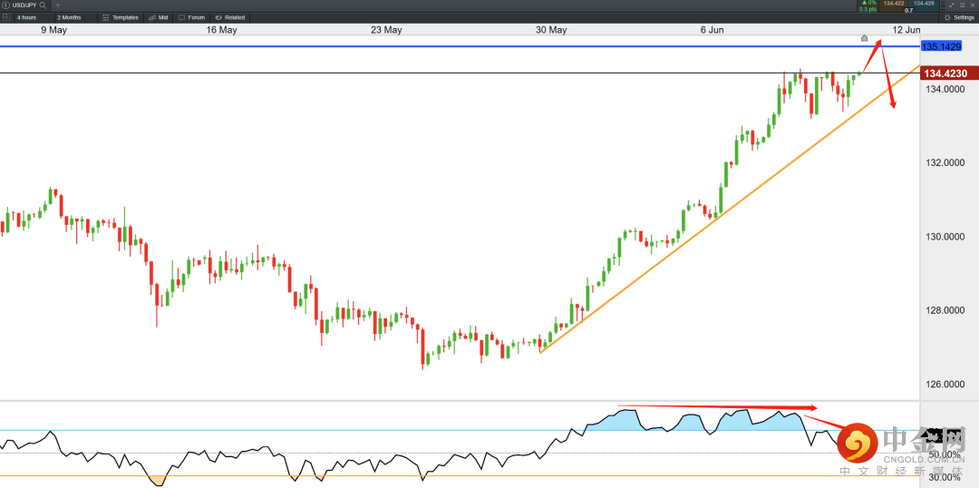
Task: Click the 132.0000 price axis label
Action: click(944, 163)
